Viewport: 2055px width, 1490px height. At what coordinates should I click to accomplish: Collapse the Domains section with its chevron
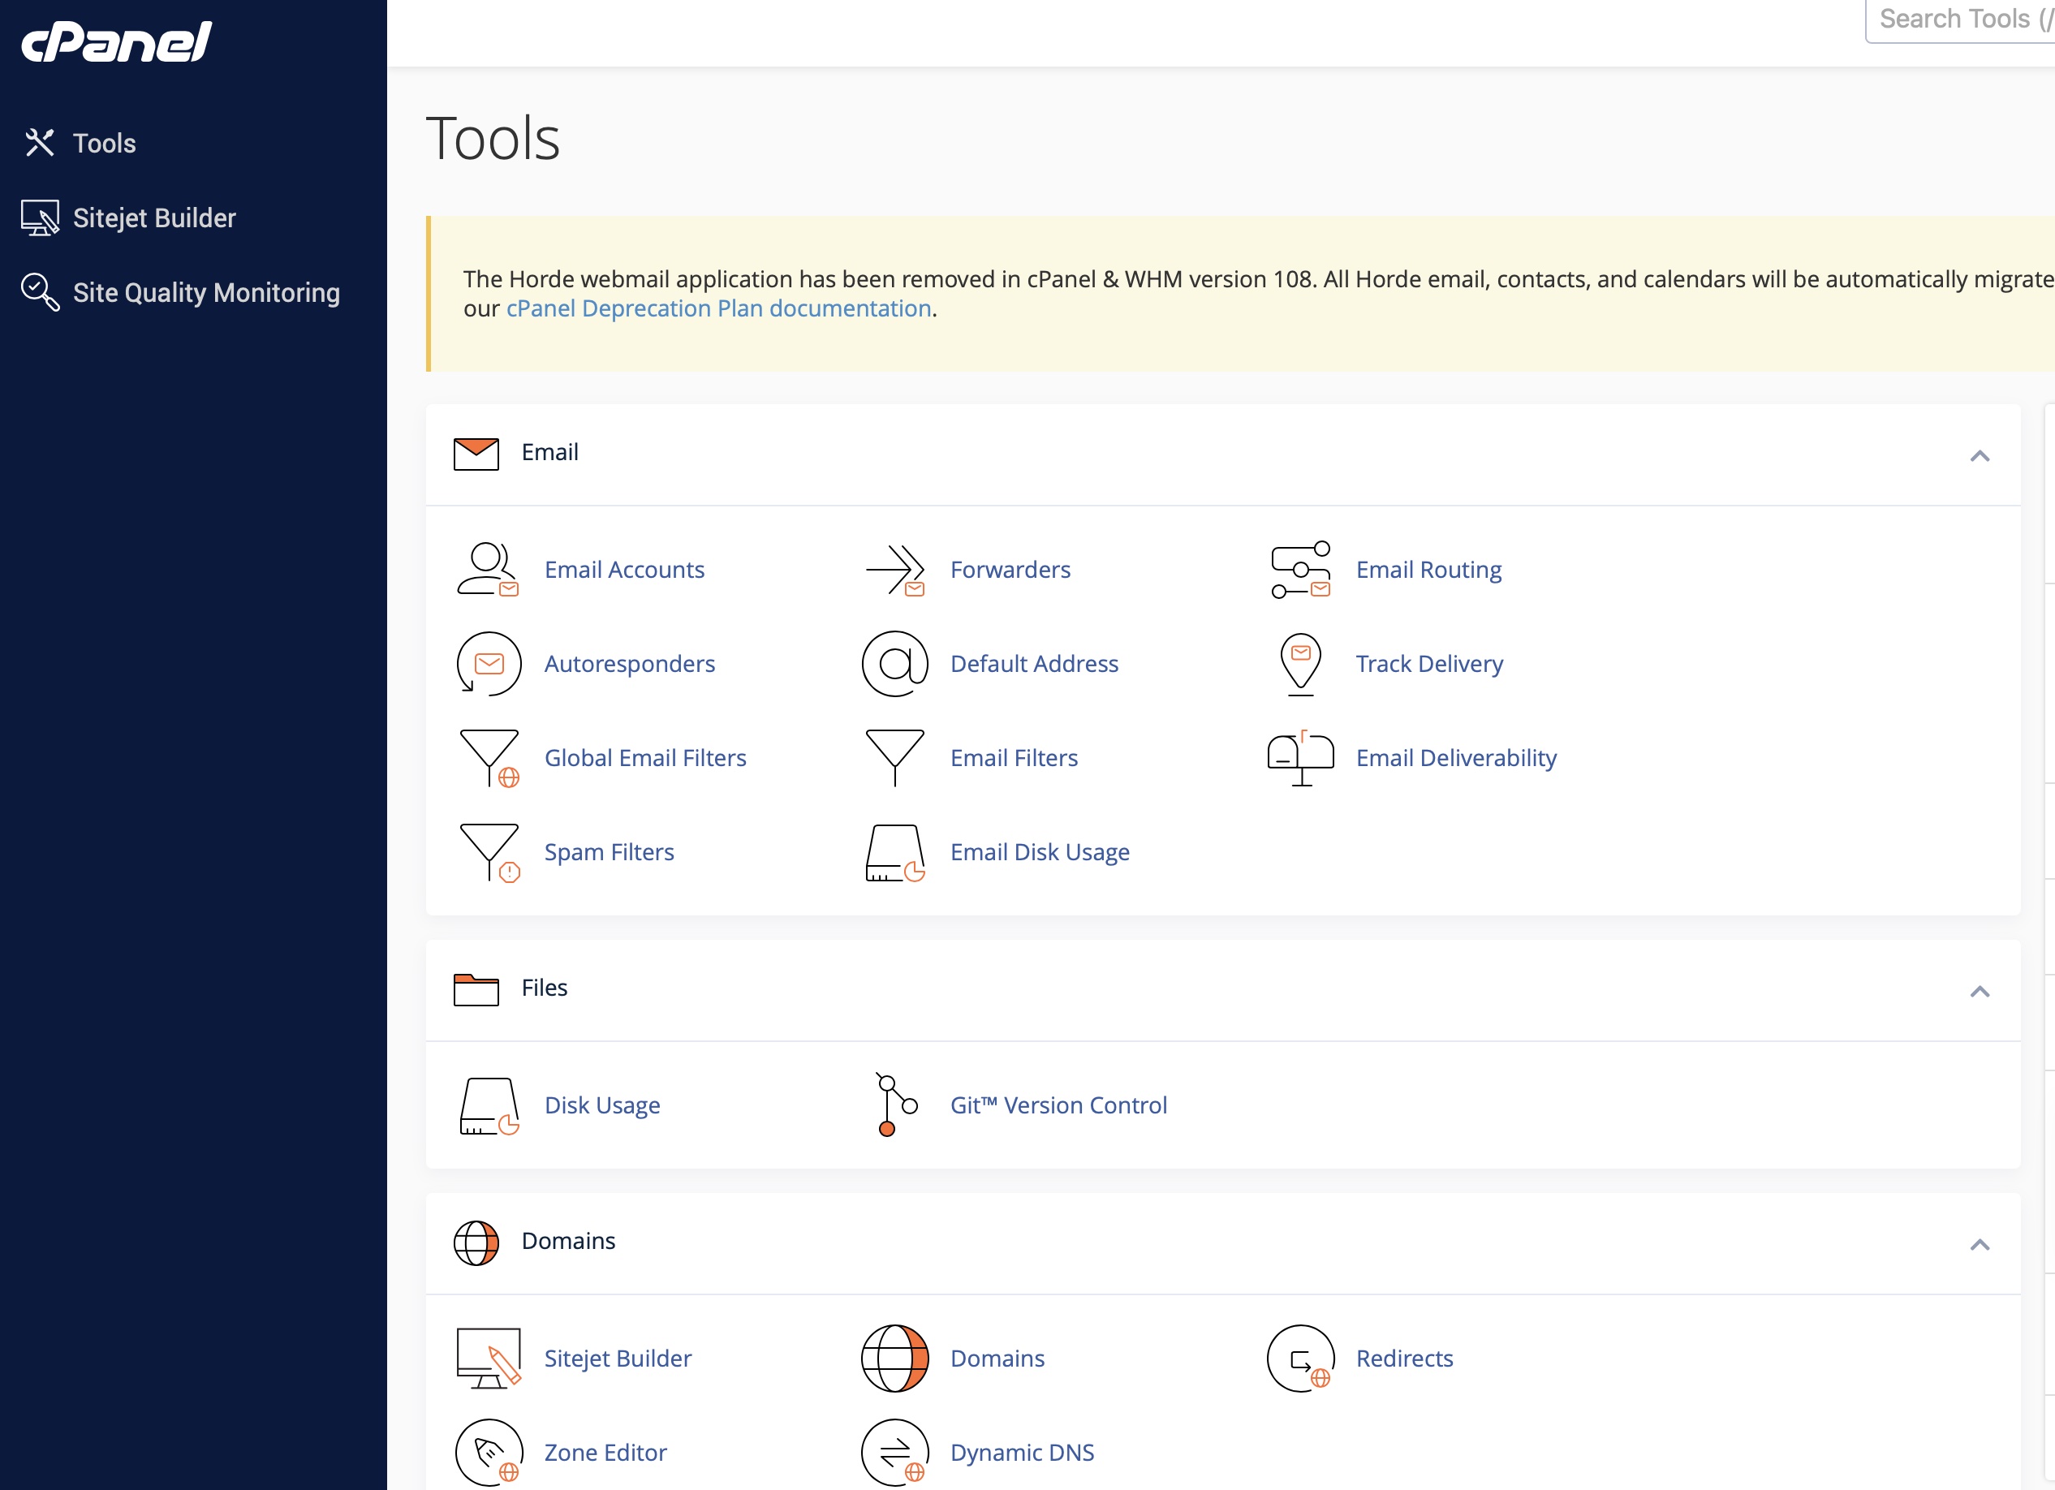pyautogui.click(x=1980, y=1245)
